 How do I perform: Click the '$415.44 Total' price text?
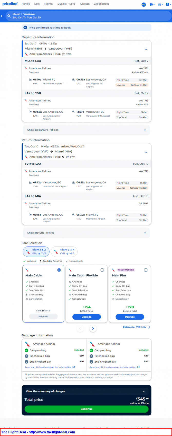[x=130, y=311]
